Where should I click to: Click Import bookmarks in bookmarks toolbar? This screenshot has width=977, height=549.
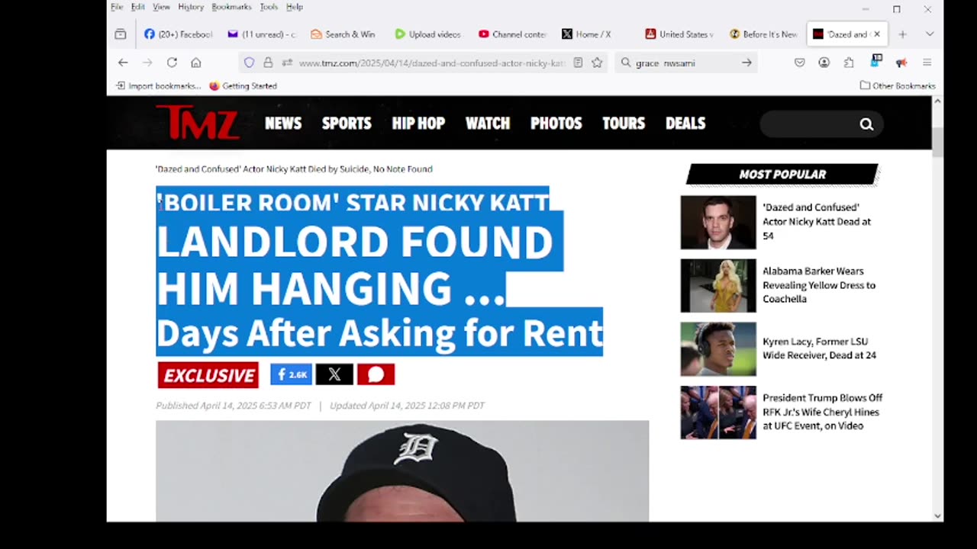pyautogui.click(x=158, y=85)
